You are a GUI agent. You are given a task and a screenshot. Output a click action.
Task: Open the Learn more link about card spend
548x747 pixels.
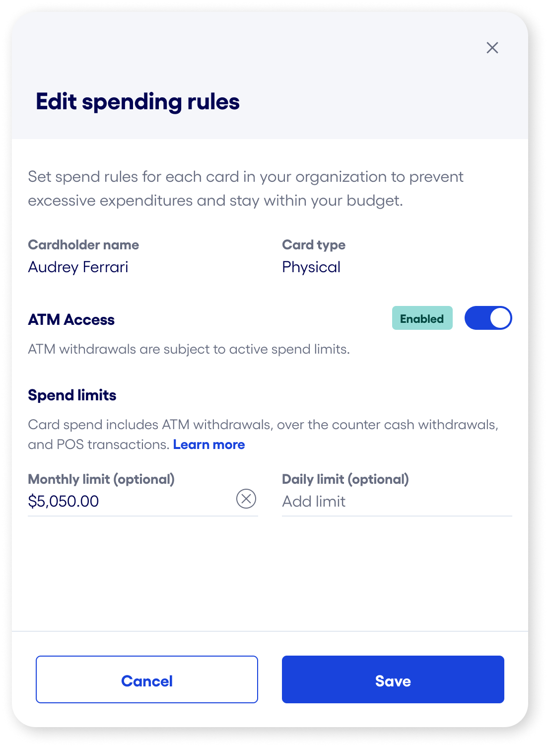point(209,445)
